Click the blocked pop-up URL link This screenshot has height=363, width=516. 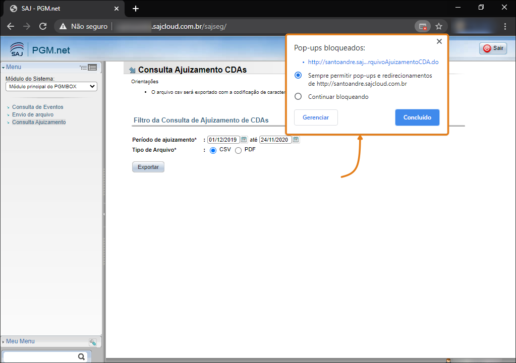(x=373, y=62)
